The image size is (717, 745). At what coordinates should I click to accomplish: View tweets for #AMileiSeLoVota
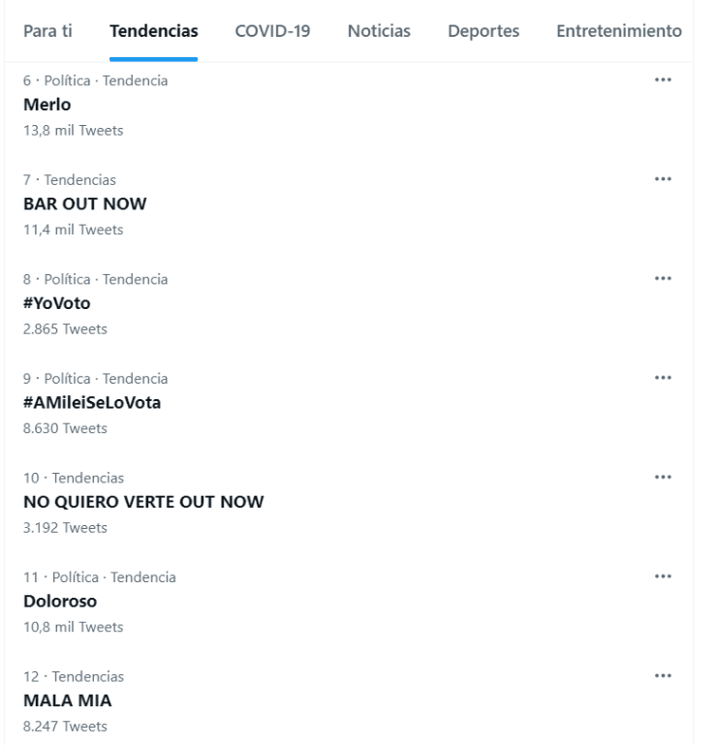tap(92, 402)
